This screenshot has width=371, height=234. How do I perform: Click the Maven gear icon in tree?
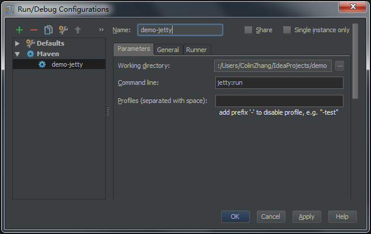point(30,54)
